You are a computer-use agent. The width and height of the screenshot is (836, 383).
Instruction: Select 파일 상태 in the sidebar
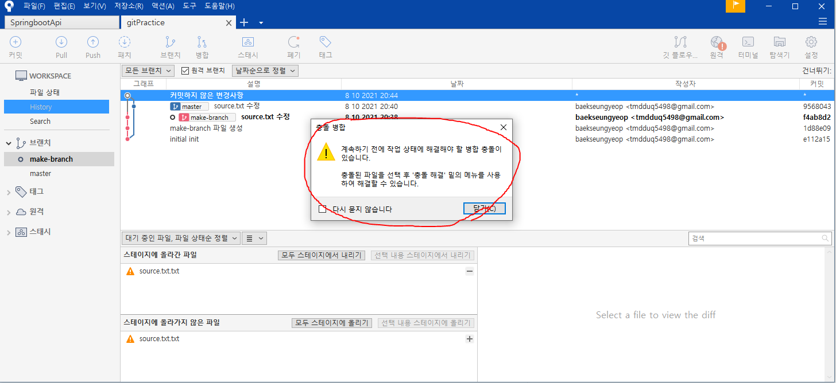point(45,92)
